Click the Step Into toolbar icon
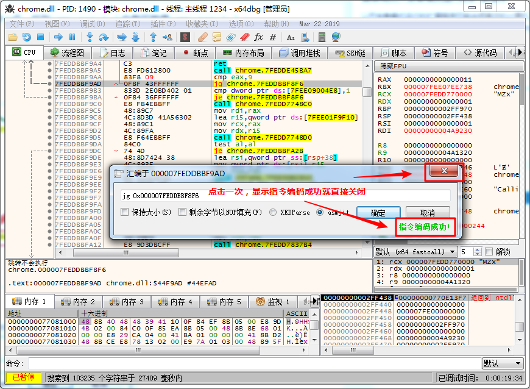This screenshot has width=530, height=389. [x=90, y=37]
